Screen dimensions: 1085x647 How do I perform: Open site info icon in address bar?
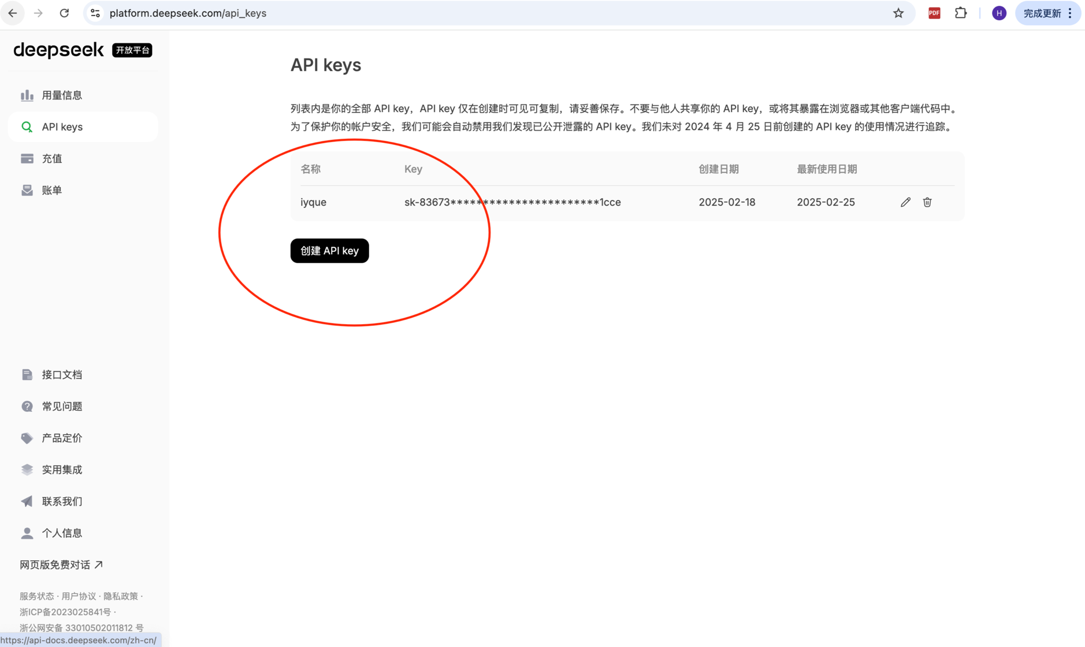(95, 13)
